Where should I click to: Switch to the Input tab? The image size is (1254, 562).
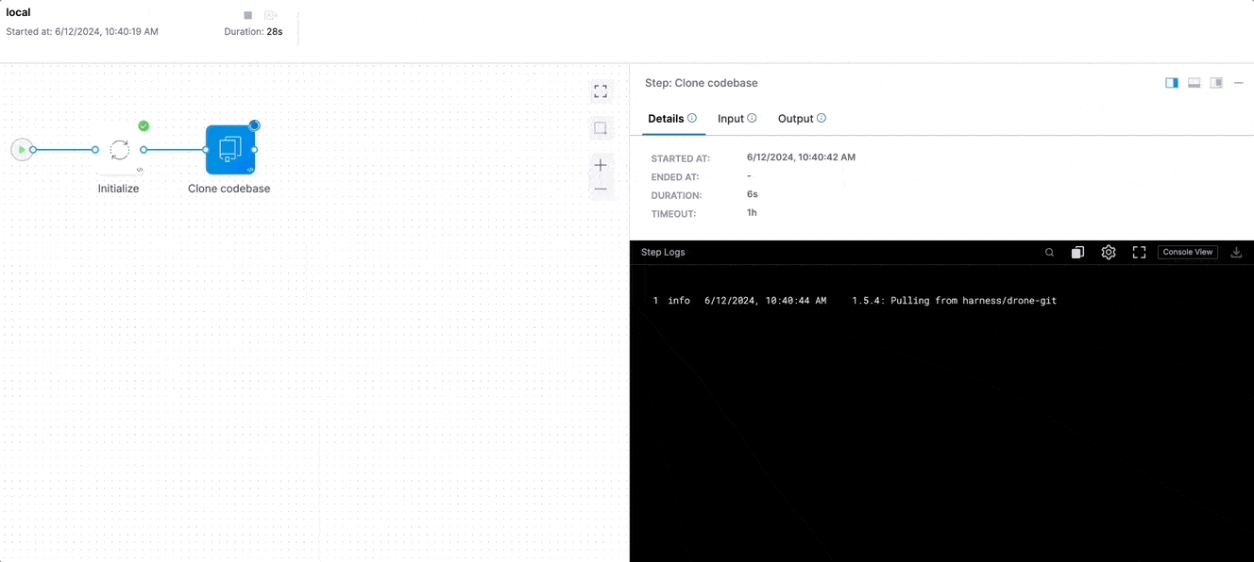tap(731, 118)
